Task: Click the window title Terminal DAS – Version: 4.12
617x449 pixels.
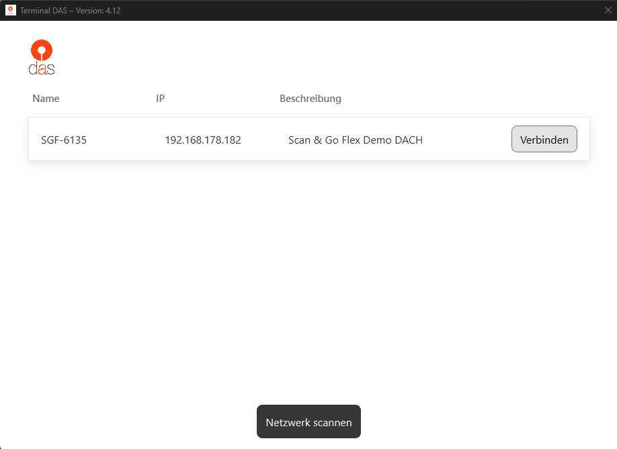Action: click(71, 11)
